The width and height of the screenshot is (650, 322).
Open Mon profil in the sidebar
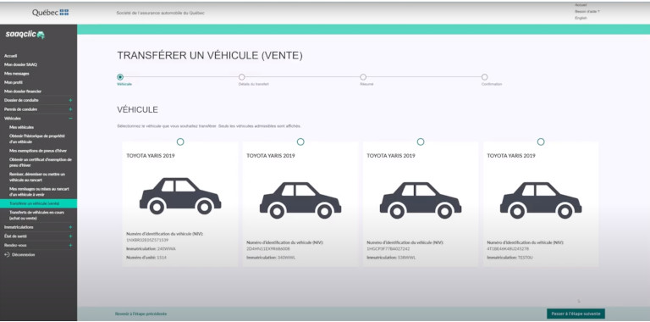tap(14, 82)
